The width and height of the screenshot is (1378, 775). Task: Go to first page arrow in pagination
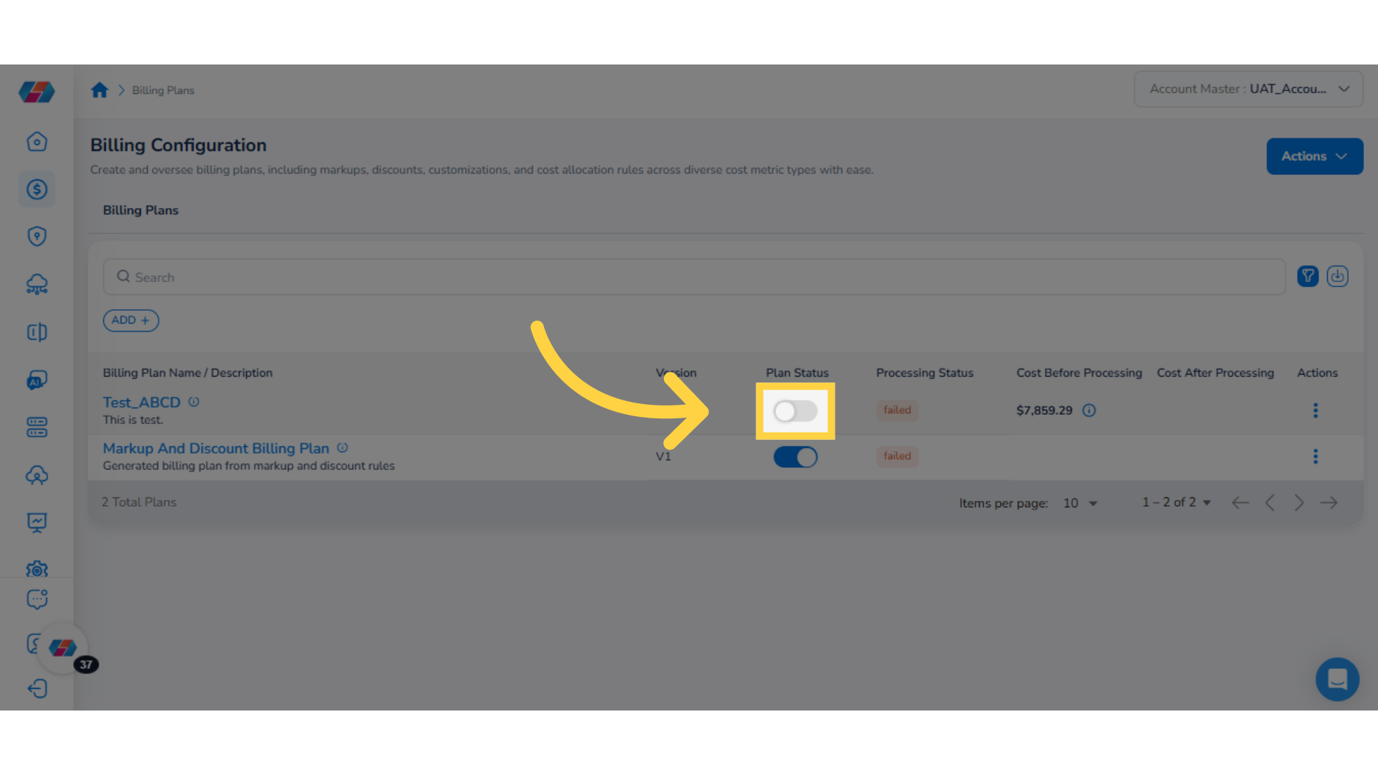[x=1240, y=502]
